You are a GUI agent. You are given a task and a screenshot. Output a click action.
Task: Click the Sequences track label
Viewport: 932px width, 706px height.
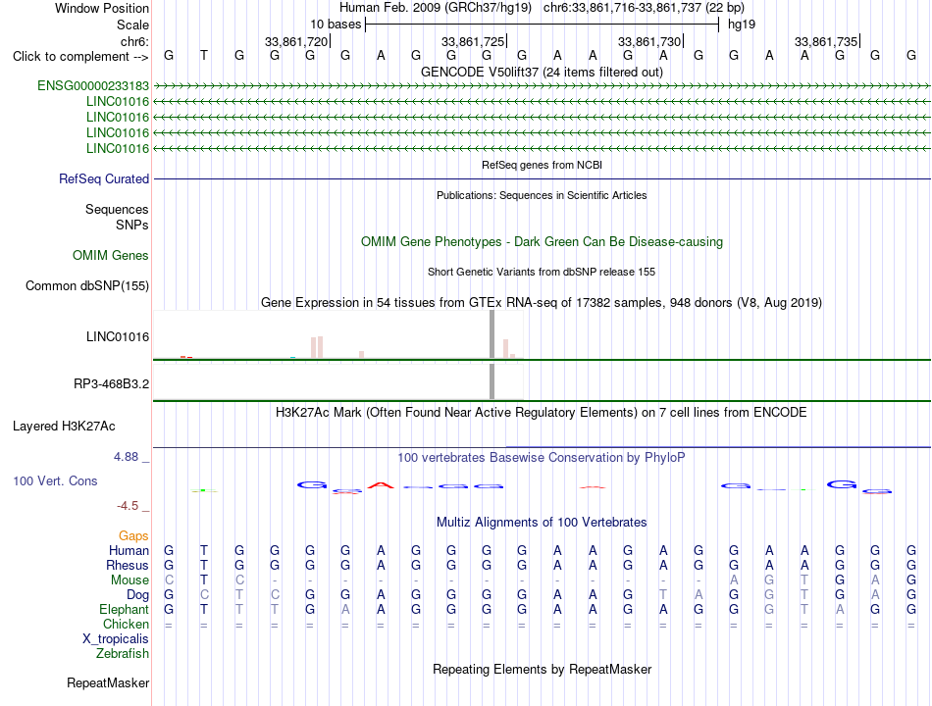click(x=117, y=209)
